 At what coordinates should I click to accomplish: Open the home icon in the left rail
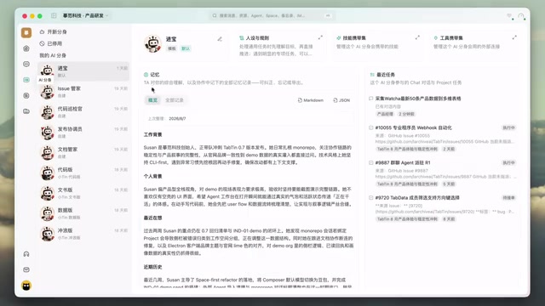click(x=26, y=48)
